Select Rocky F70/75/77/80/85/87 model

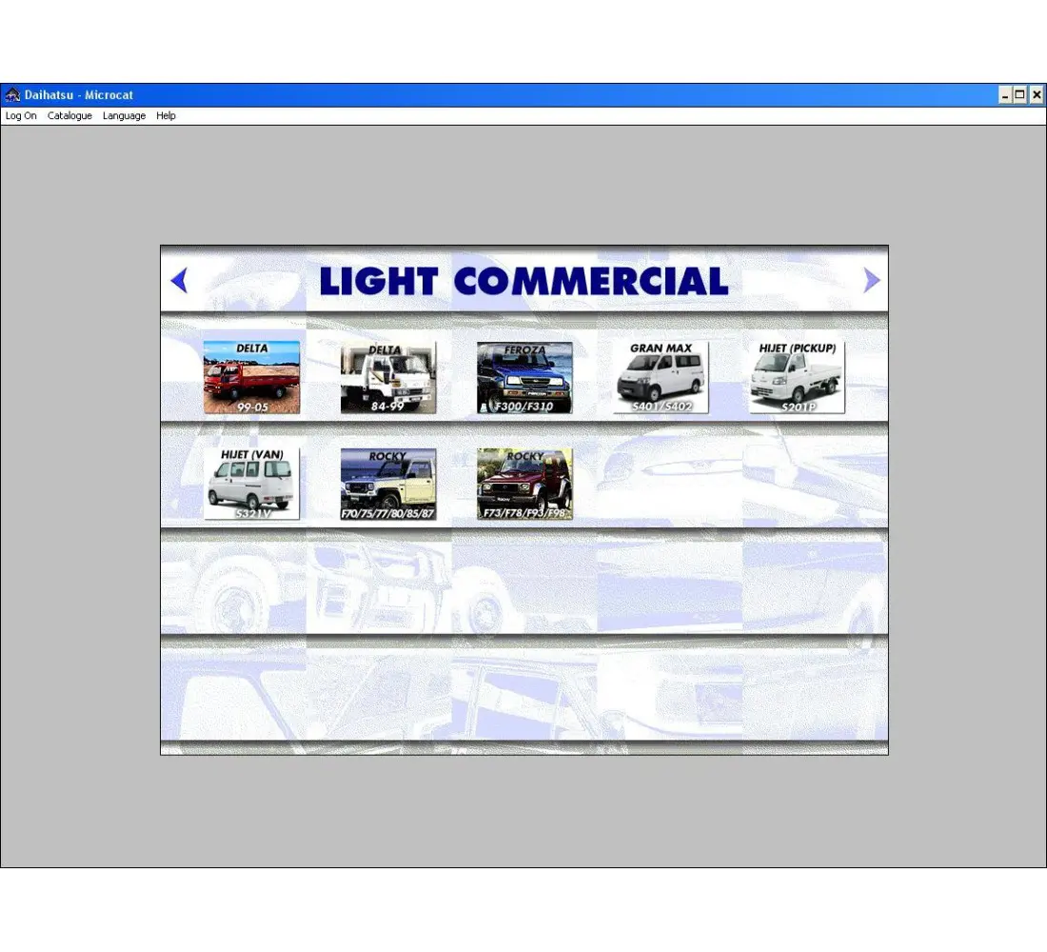tap(388, 484)
